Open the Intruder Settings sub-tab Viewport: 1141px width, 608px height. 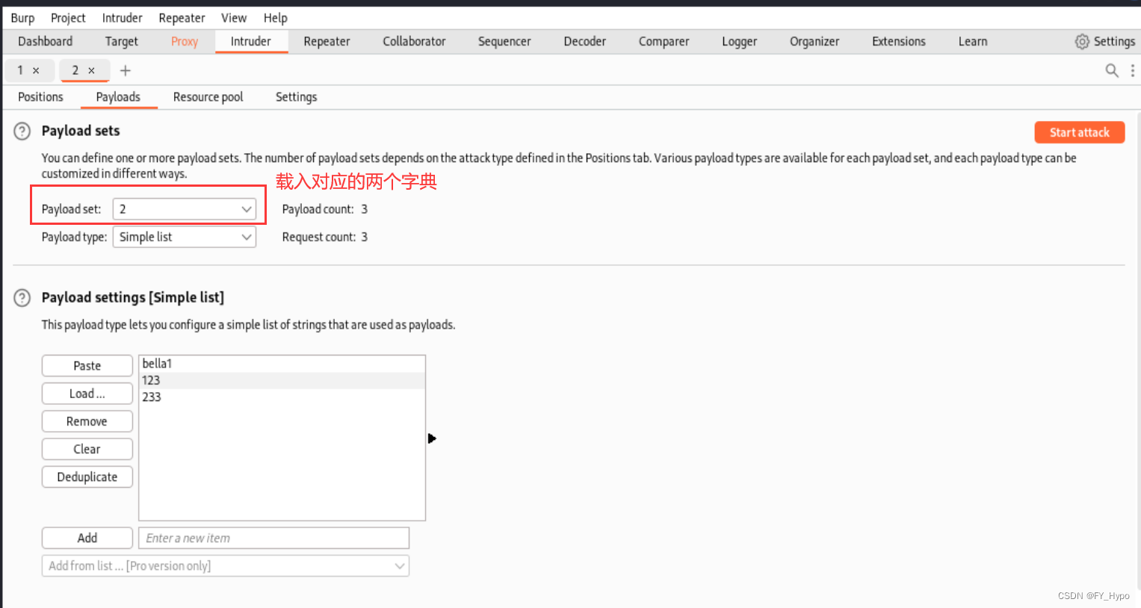296,97
